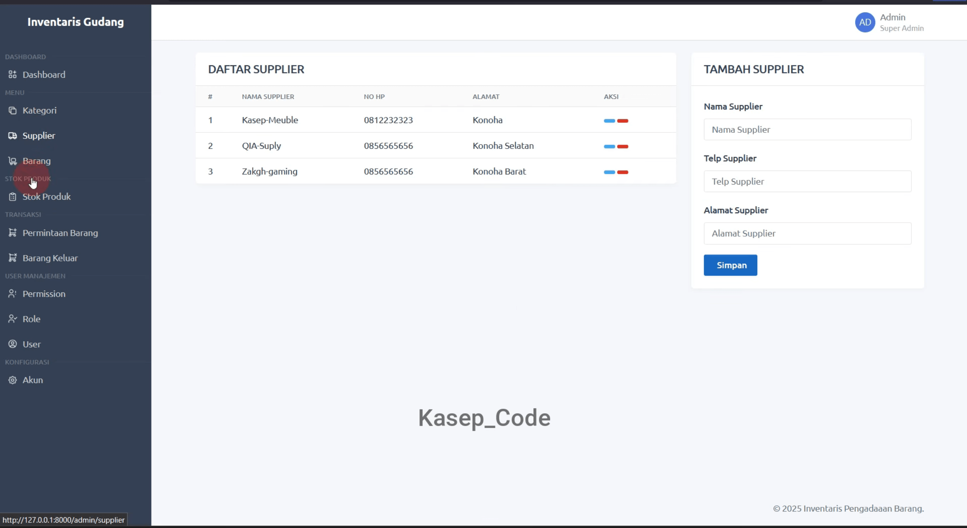Click the Inventaris Gudang brand title
This screenshot has height=528, width=967.
tap(76, 22)
